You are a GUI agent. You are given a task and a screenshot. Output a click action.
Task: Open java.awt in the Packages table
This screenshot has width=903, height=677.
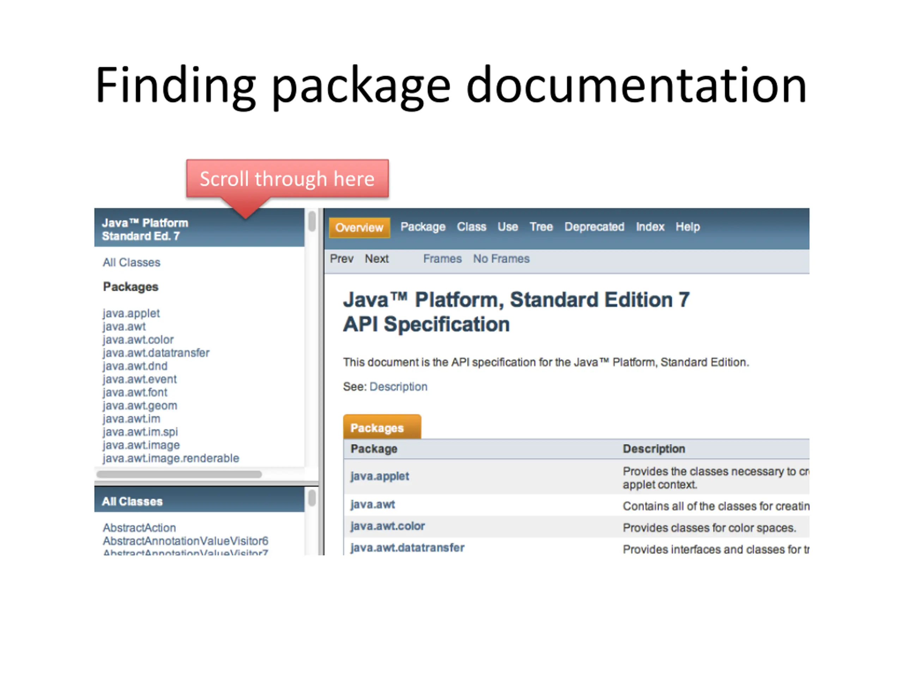click(x=372, y=504)
